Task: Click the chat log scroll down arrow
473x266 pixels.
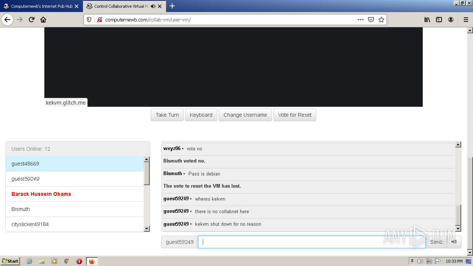Action: pyautogui.click(x=458, y=229)
